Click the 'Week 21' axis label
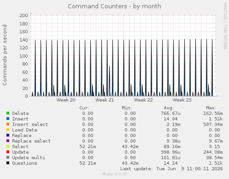The width and height of the screenshot is (229, 179). click(105, 100)
